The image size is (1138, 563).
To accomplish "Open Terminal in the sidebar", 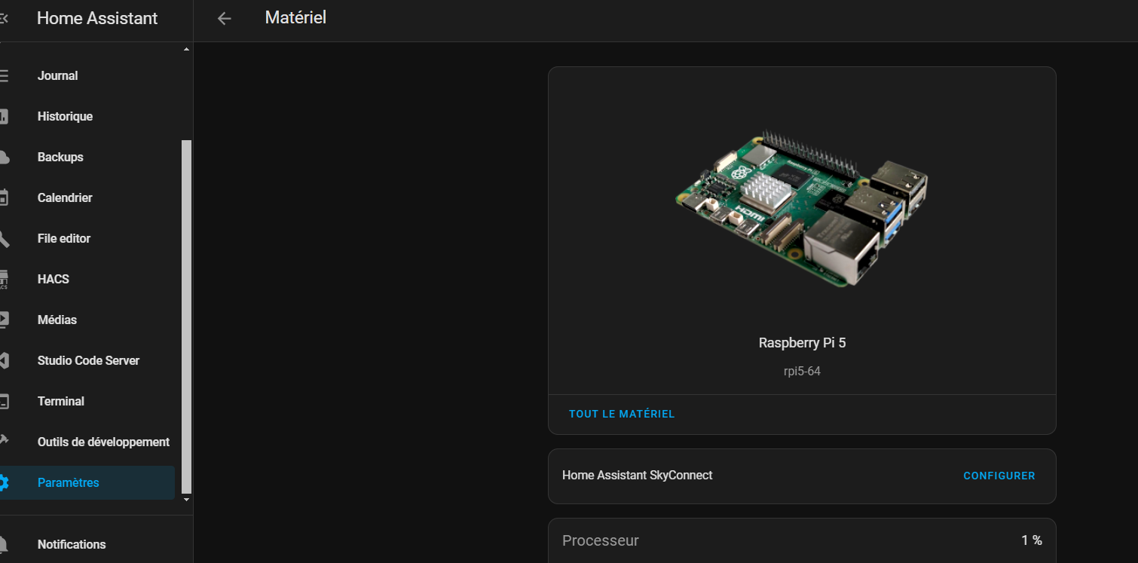I will pyautogui.click(x=87, y=401).
